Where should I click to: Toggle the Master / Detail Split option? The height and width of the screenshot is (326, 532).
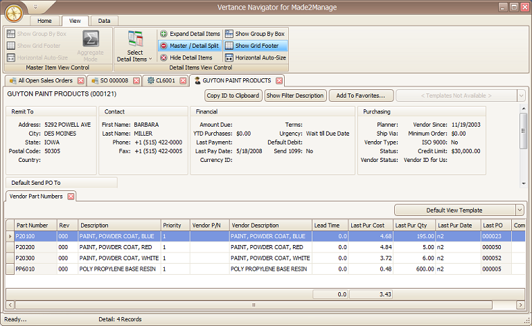189,46
